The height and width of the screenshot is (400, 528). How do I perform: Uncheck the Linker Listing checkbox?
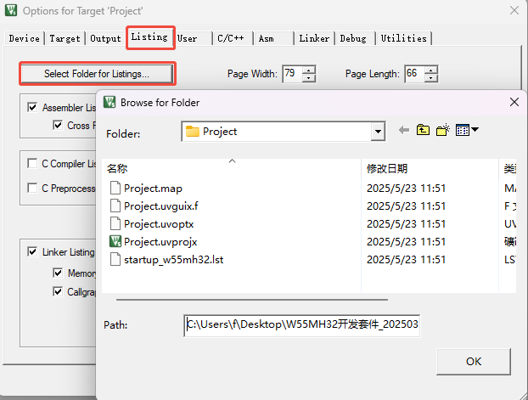[x=32, y=252]
